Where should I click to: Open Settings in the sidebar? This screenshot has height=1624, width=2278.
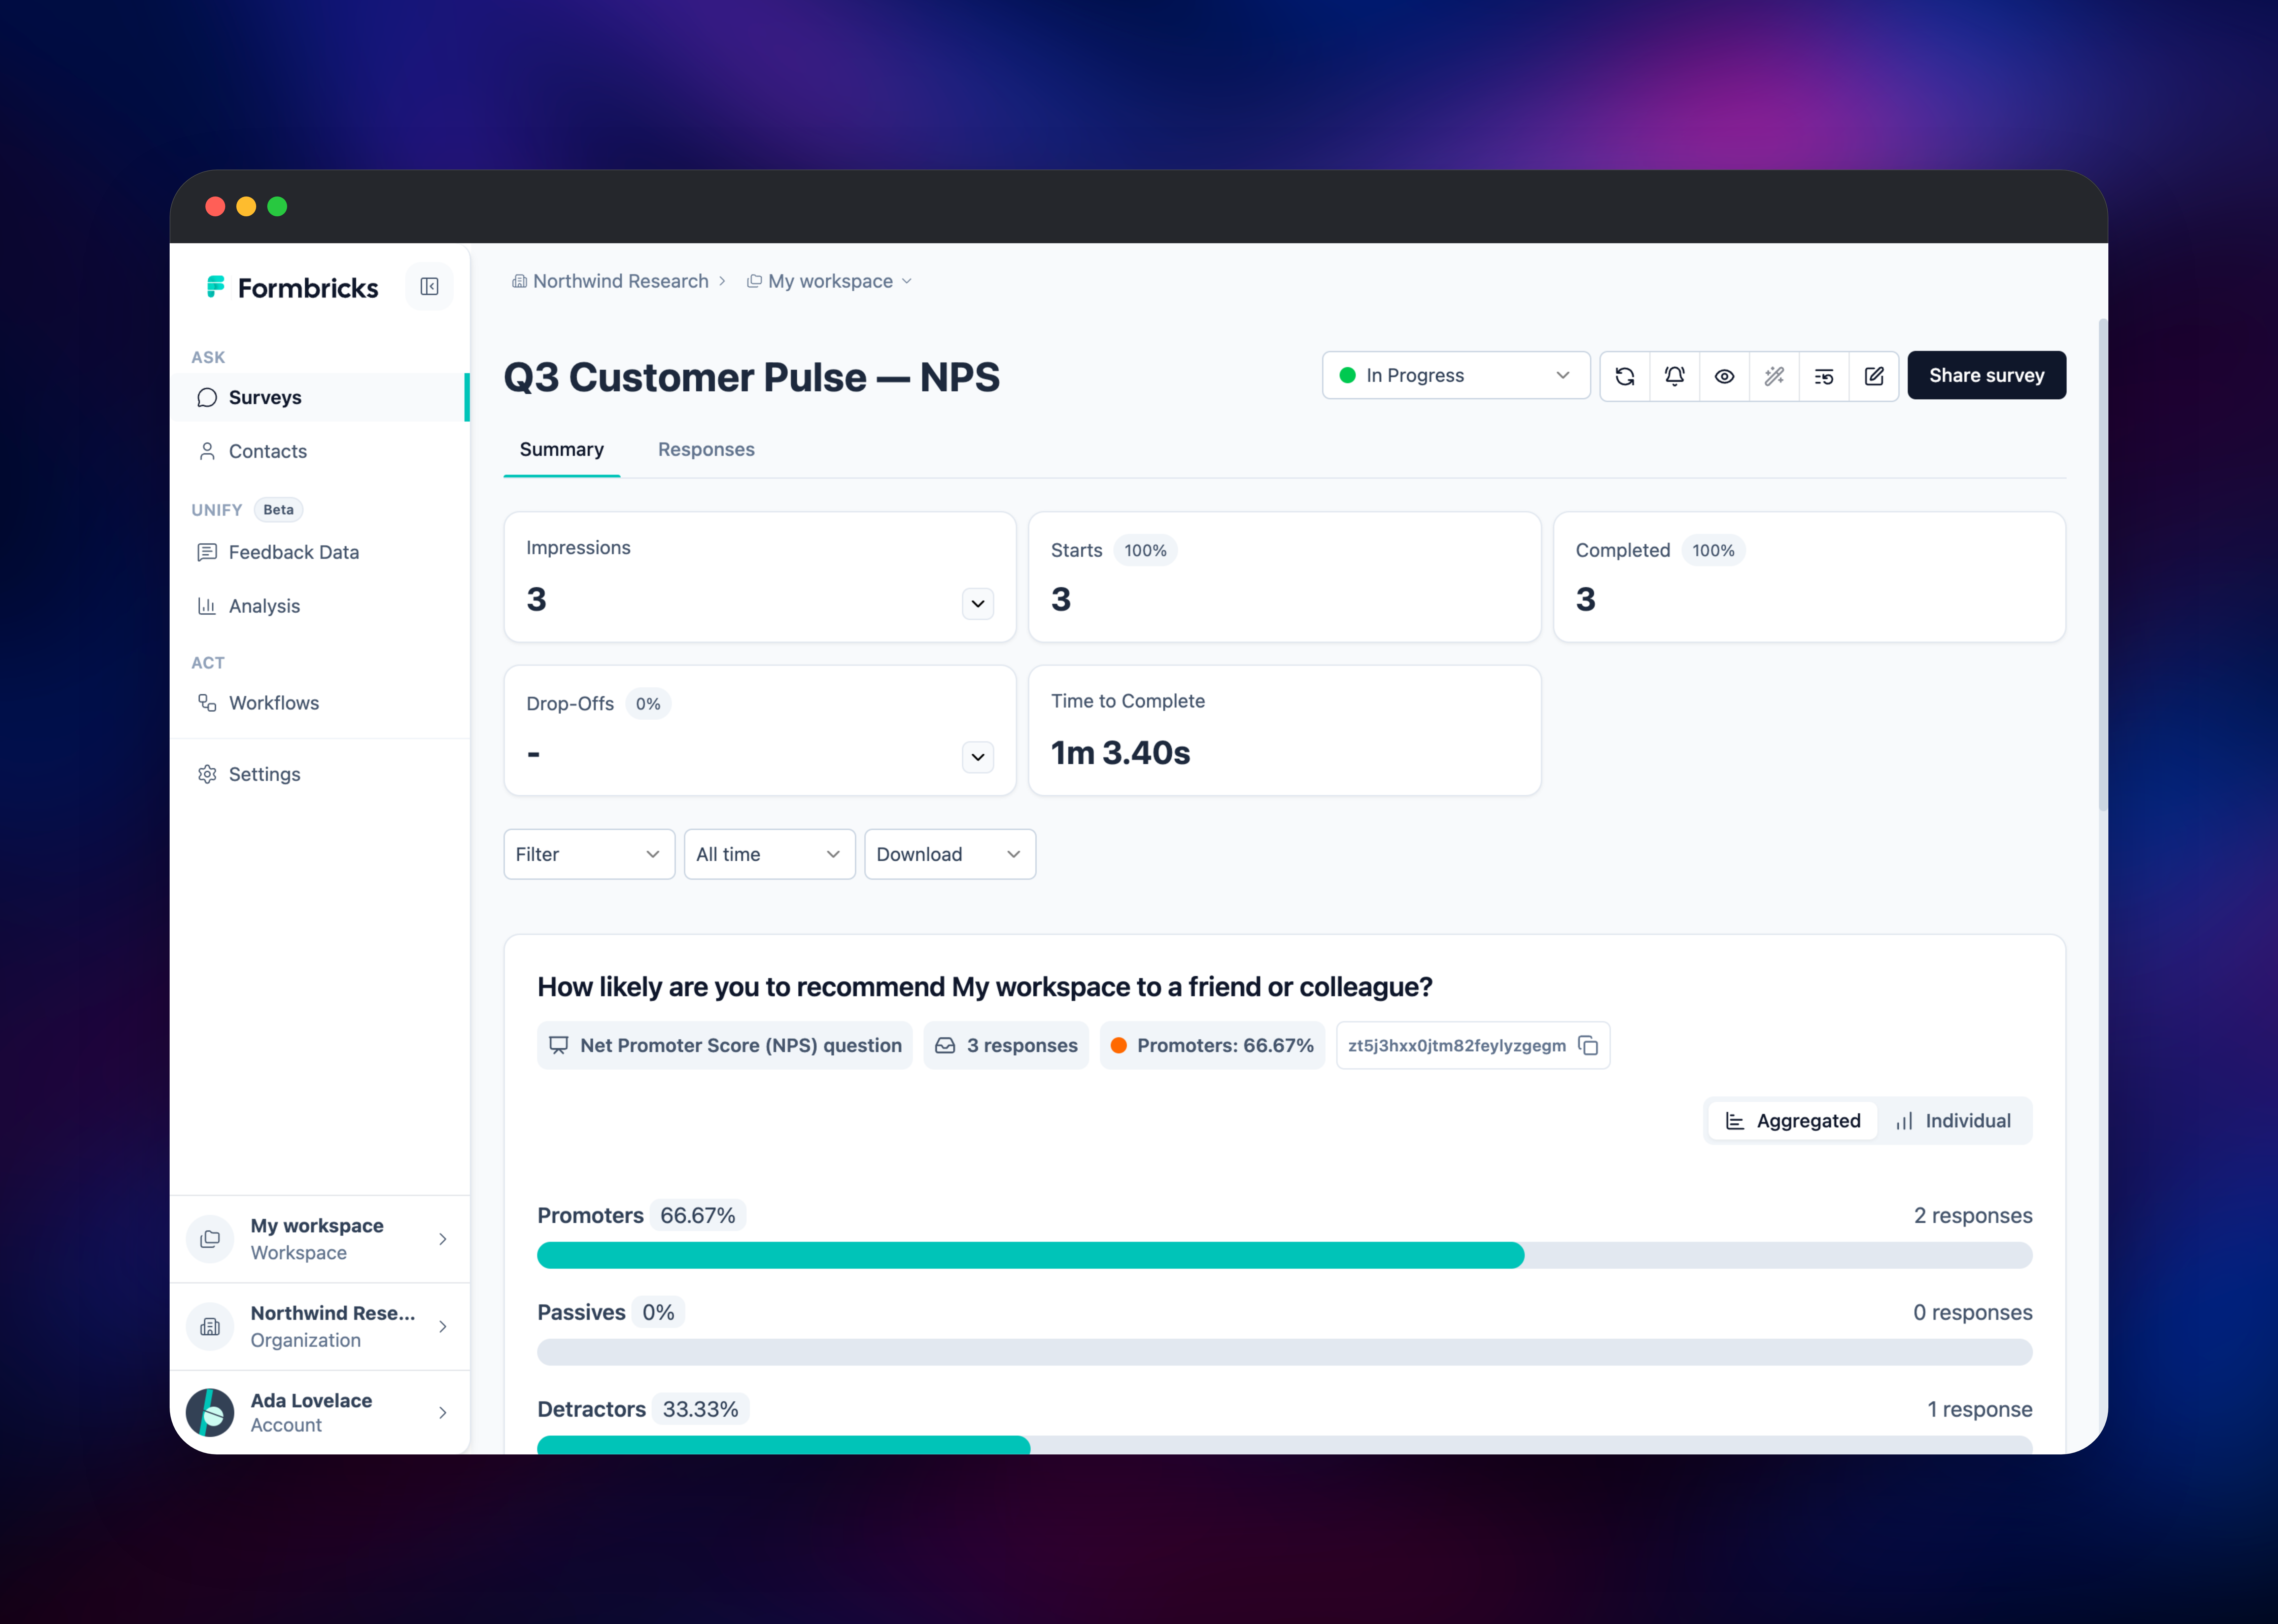click(319, 774)
